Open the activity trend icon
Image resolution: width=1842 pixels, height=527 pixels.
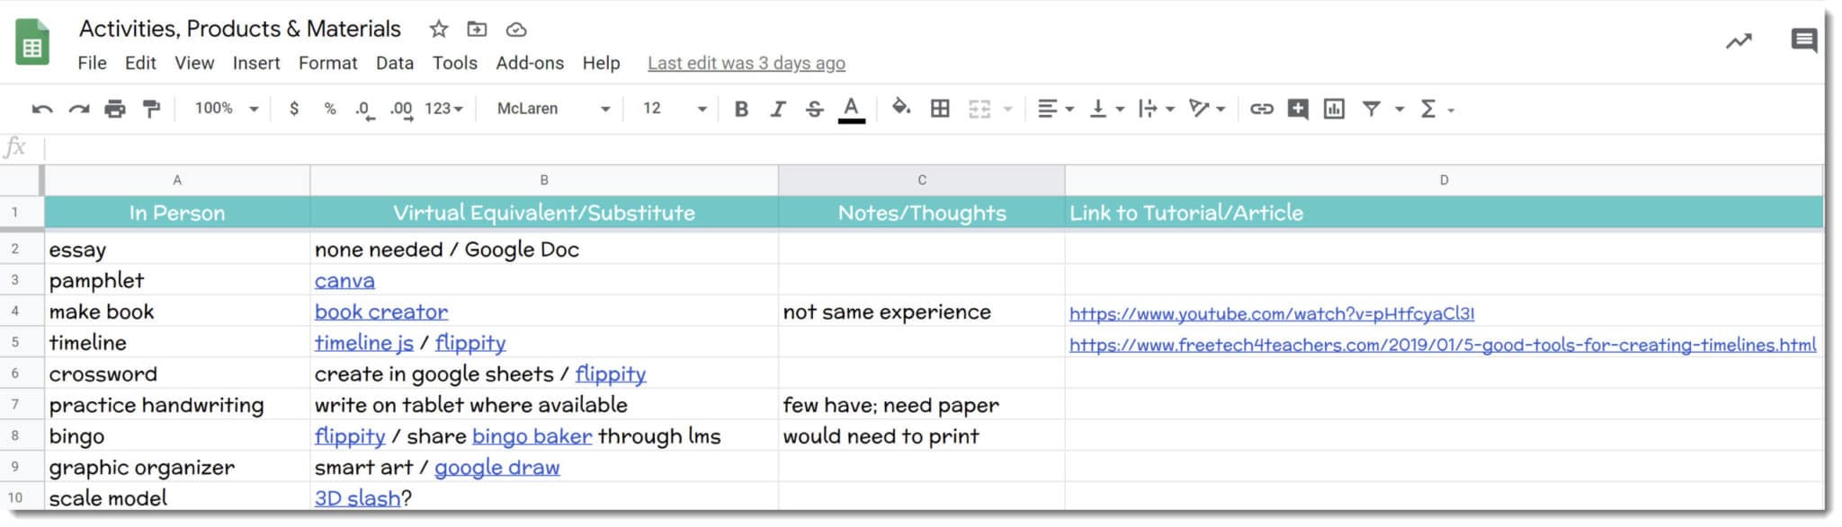[1739, 41]
